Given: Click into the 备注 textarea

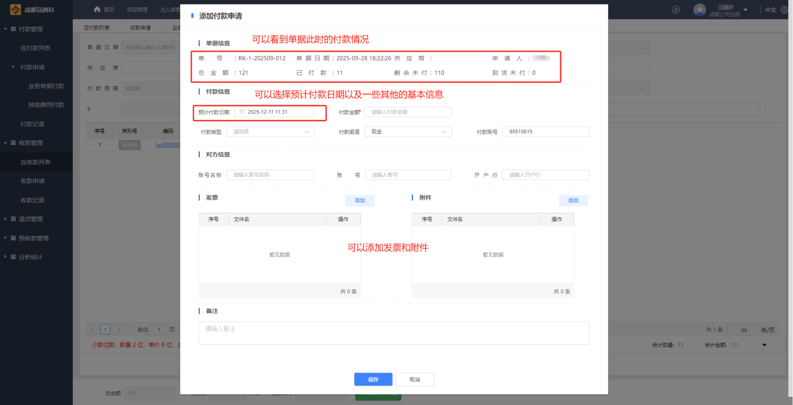Looking at the screenshot, I should tap(394, 333).
